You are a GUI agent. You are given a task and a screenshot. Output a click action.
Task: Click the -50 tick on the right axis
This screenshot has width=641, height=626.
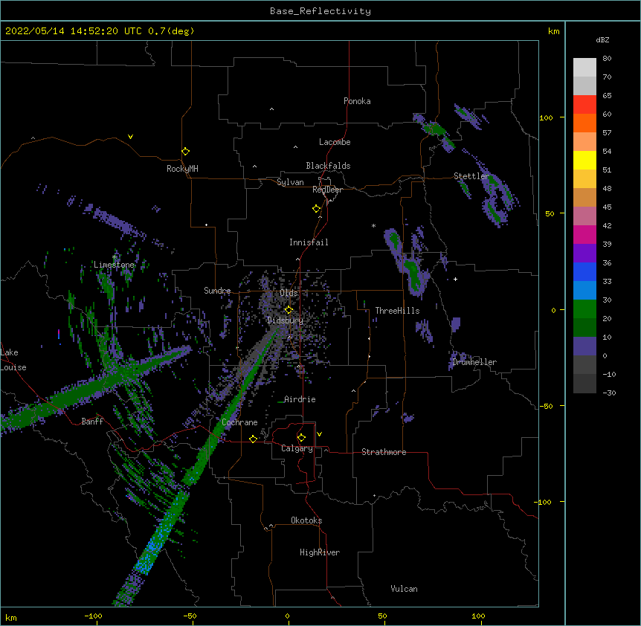pyautogui.click(x=546, y=406)
